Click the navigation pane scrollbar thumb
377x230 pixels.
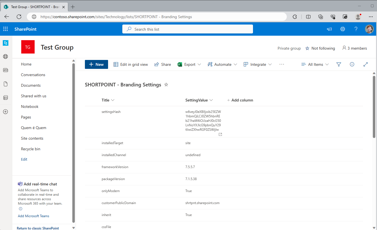(x=74, y=143)
